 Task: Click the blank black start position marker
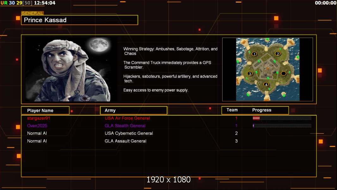[284, 73]
